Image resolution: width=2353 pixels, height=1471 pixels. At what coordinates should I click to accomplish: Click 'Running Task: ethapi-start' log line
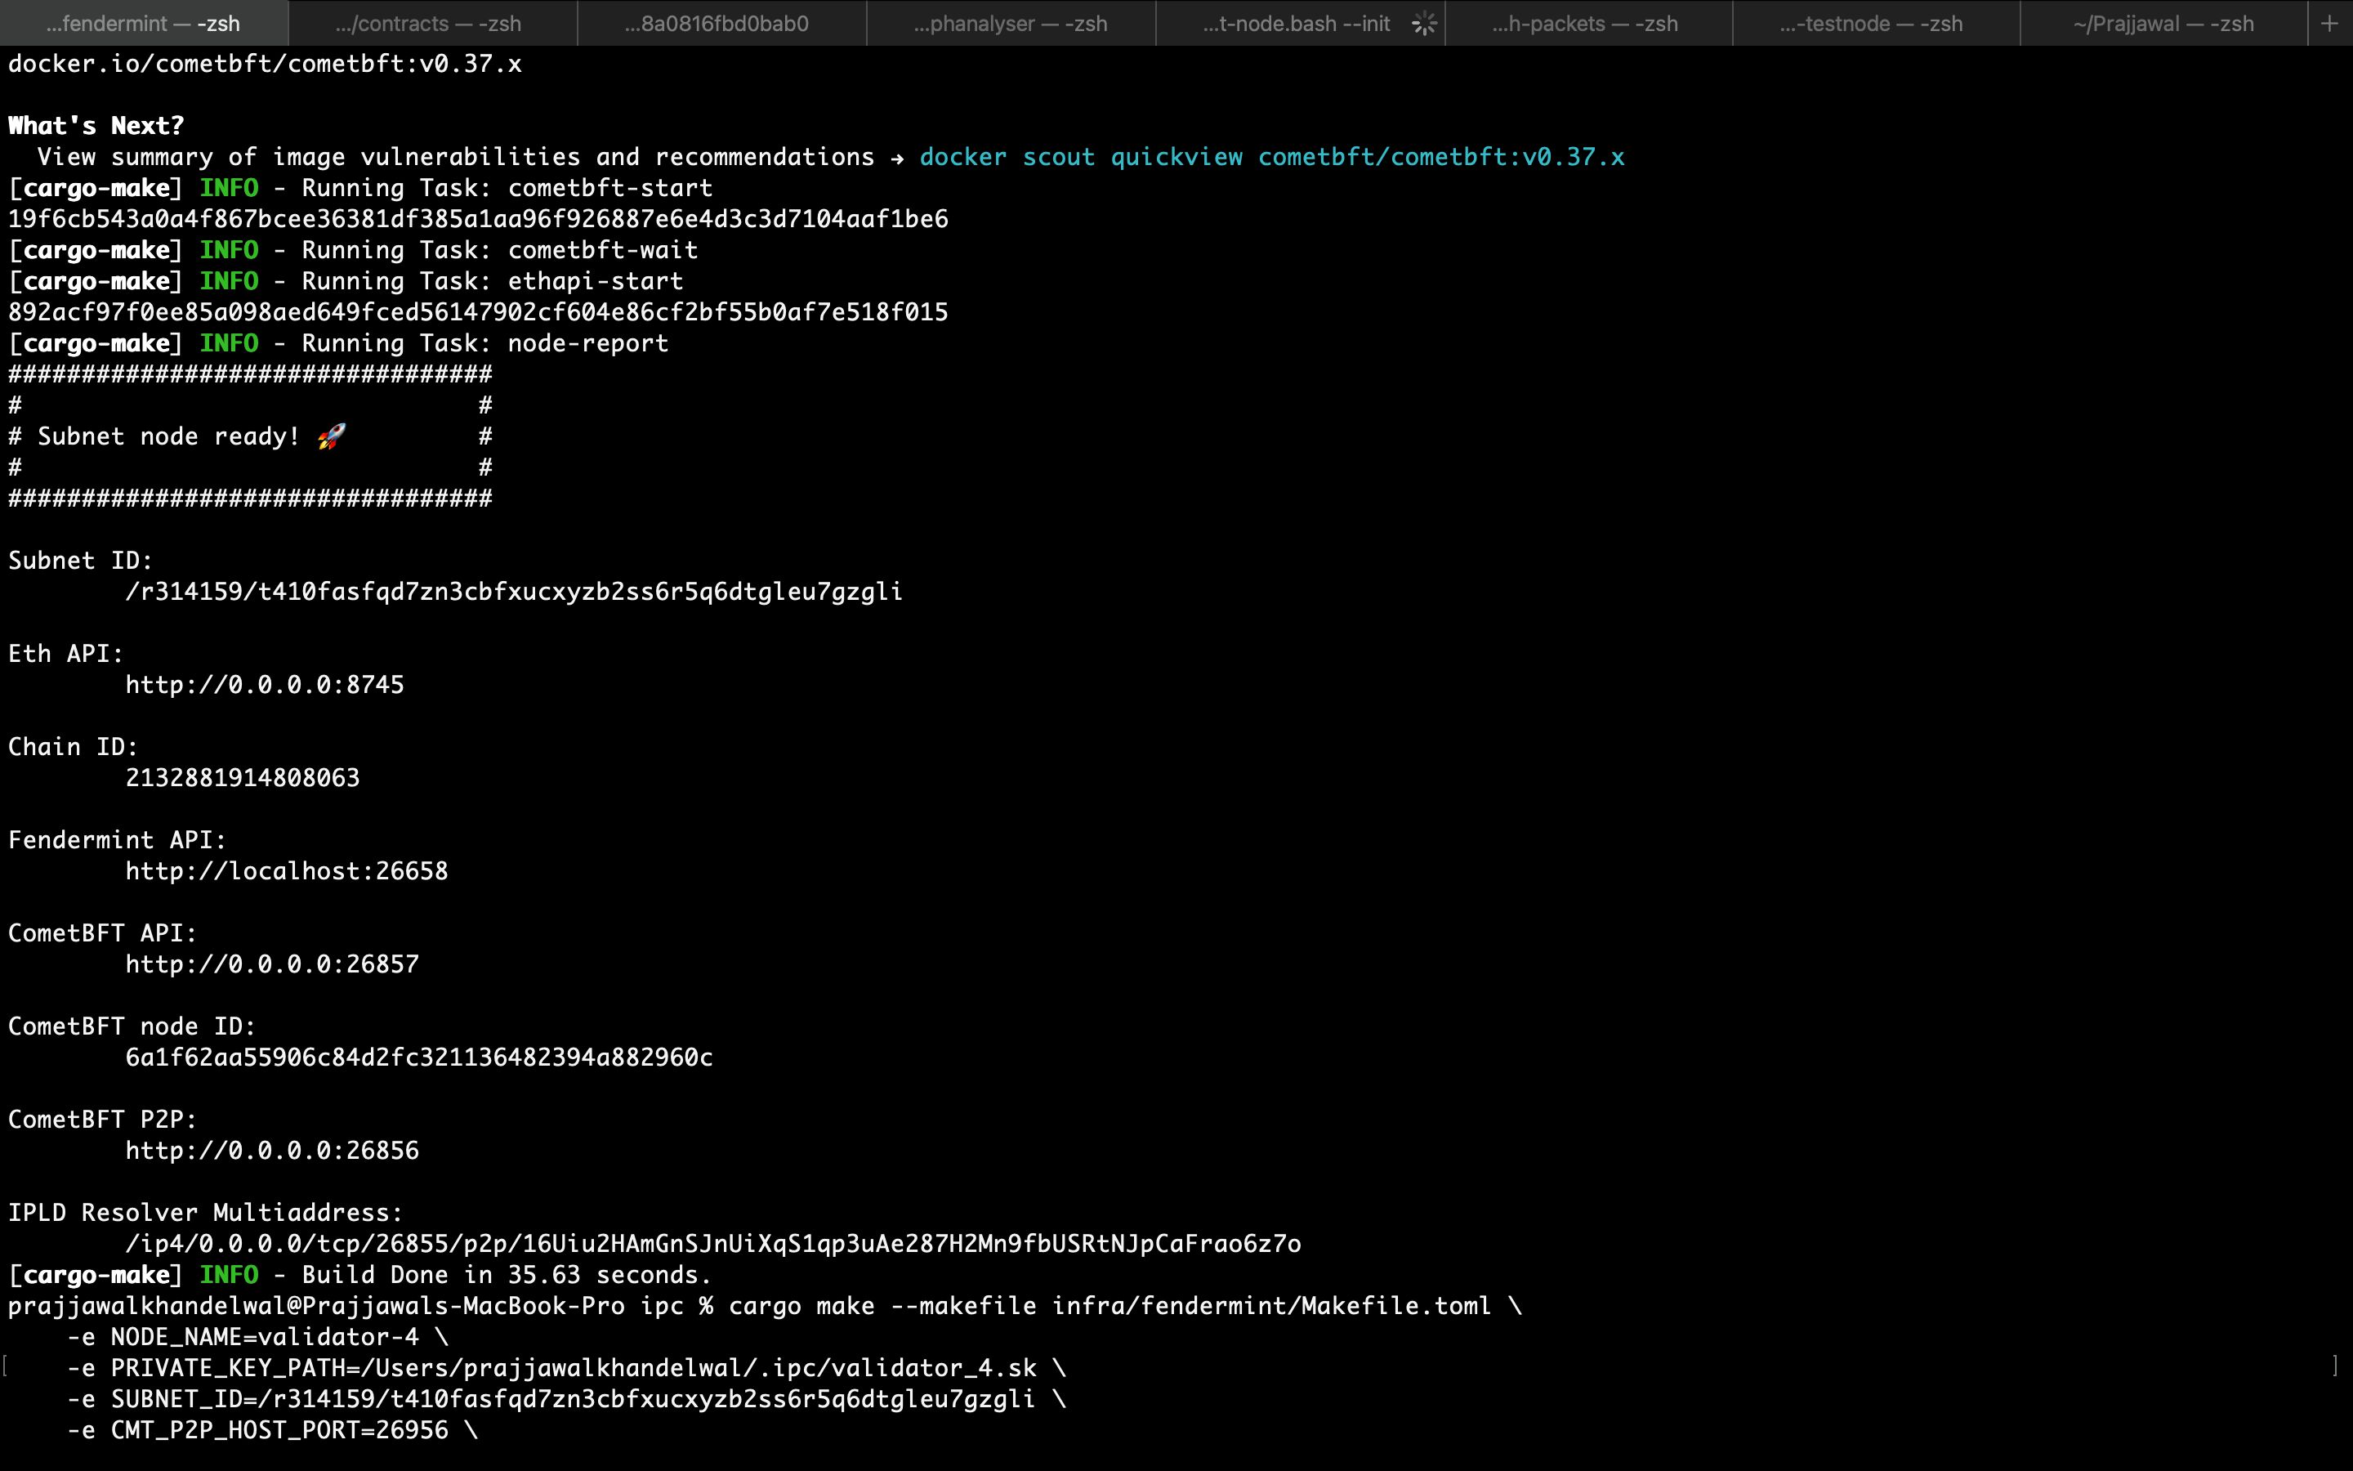click(x=346, y=281)
